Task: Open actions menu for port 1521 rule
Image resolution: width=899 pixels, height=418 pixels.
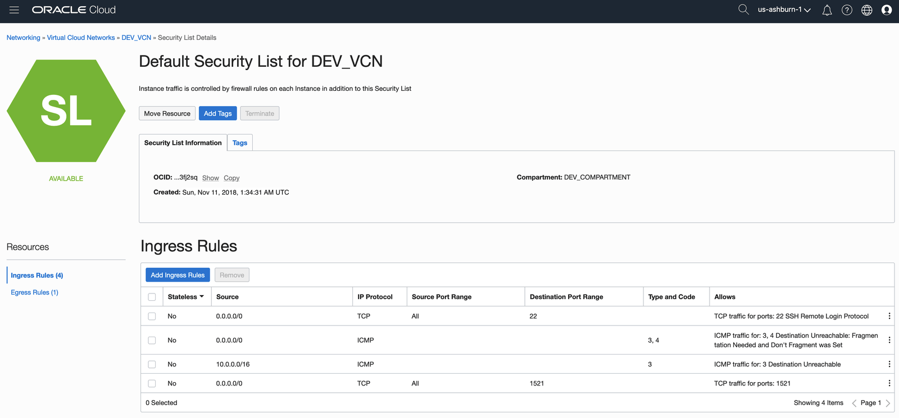Action: click(889, 383)
